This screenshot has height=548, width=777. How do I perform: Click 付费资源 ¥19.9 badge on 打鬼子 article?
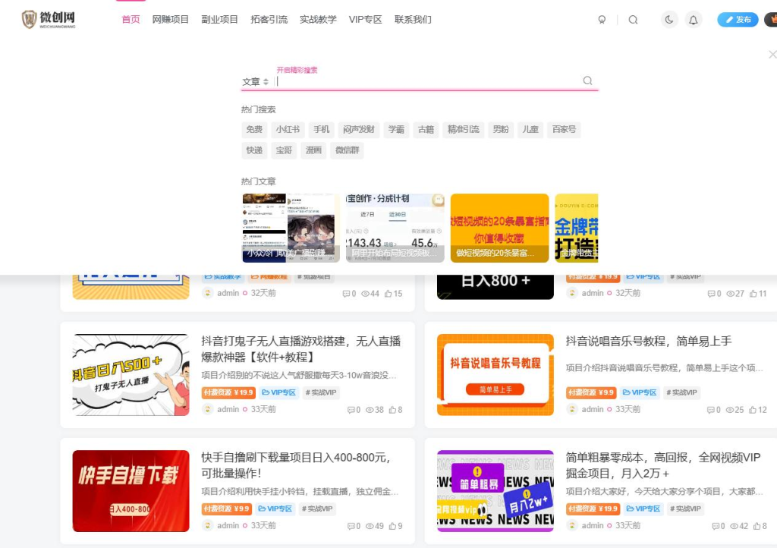[x=228, y=392]
